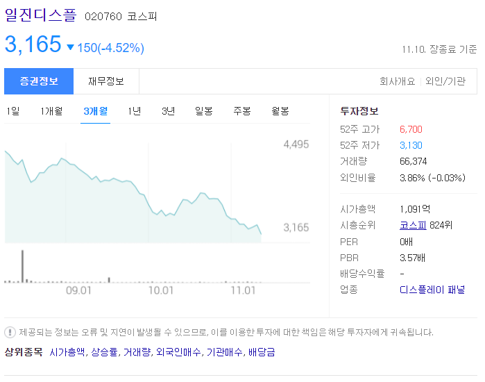This screenshot has height=382, width=485.
Task: Show the 3년 chart period
Action: (x=169, y=111)
